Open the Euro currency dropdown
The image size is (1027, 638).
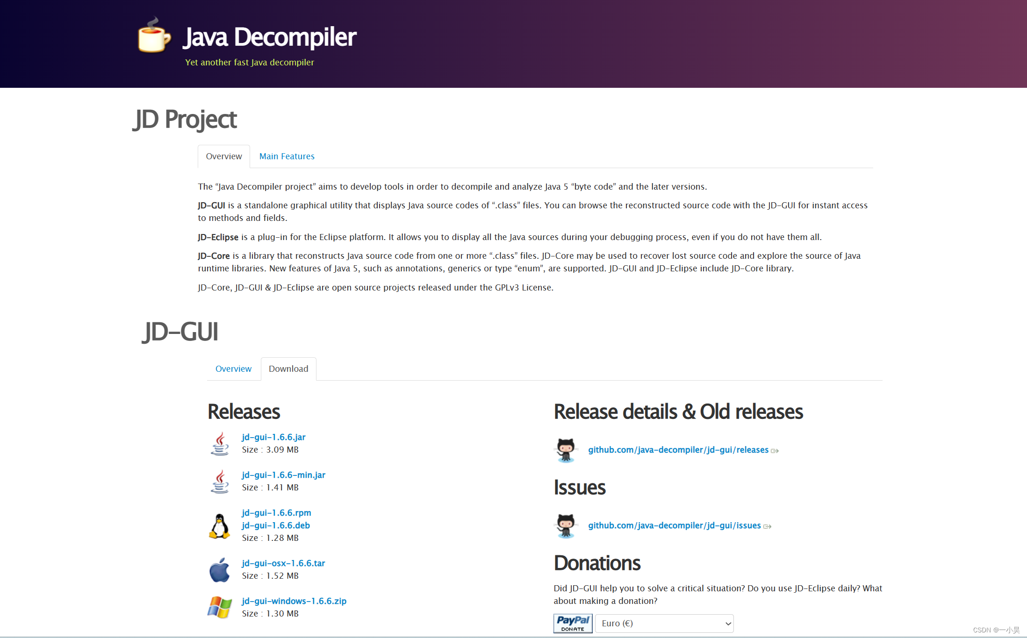664,624
